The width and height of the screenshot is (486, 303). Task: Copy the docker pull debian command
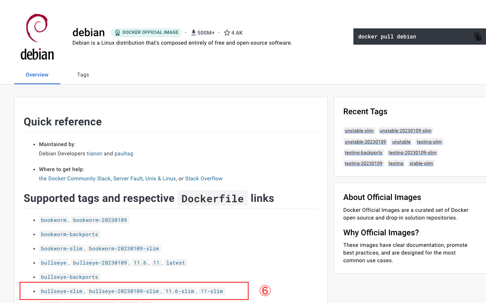pyautogui.click(x=478, y=37)
